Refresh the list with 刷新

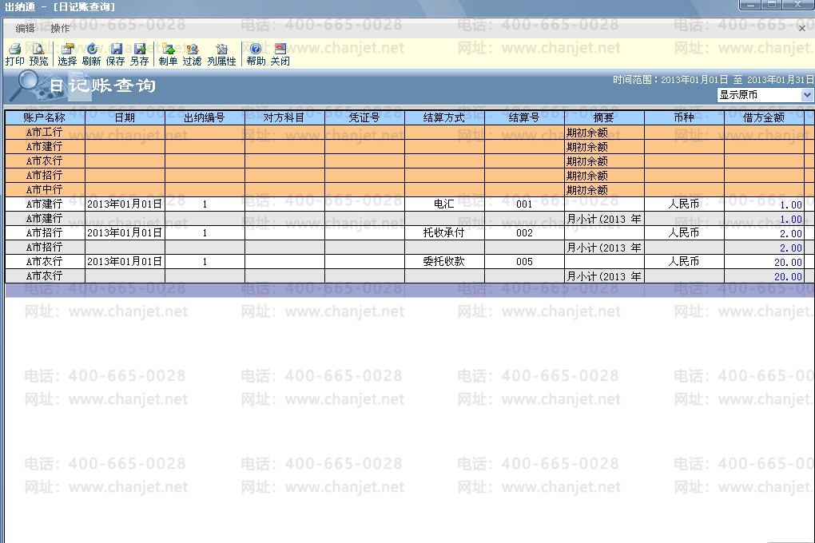coord(91,54)
